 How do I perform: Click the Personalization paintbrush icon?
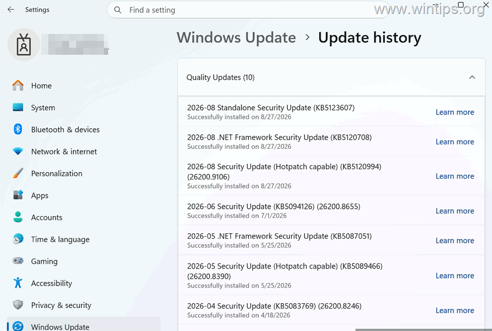tap(18, 173)
